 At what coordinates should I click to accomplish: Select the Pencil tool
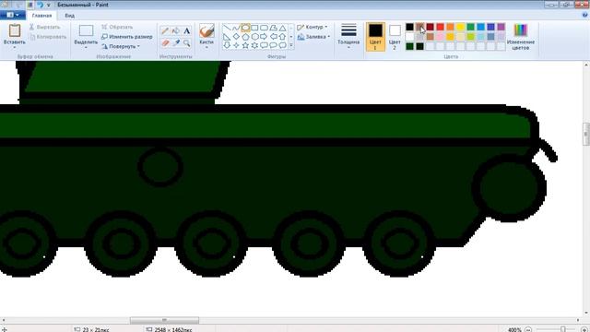click(x=165, y=30)
